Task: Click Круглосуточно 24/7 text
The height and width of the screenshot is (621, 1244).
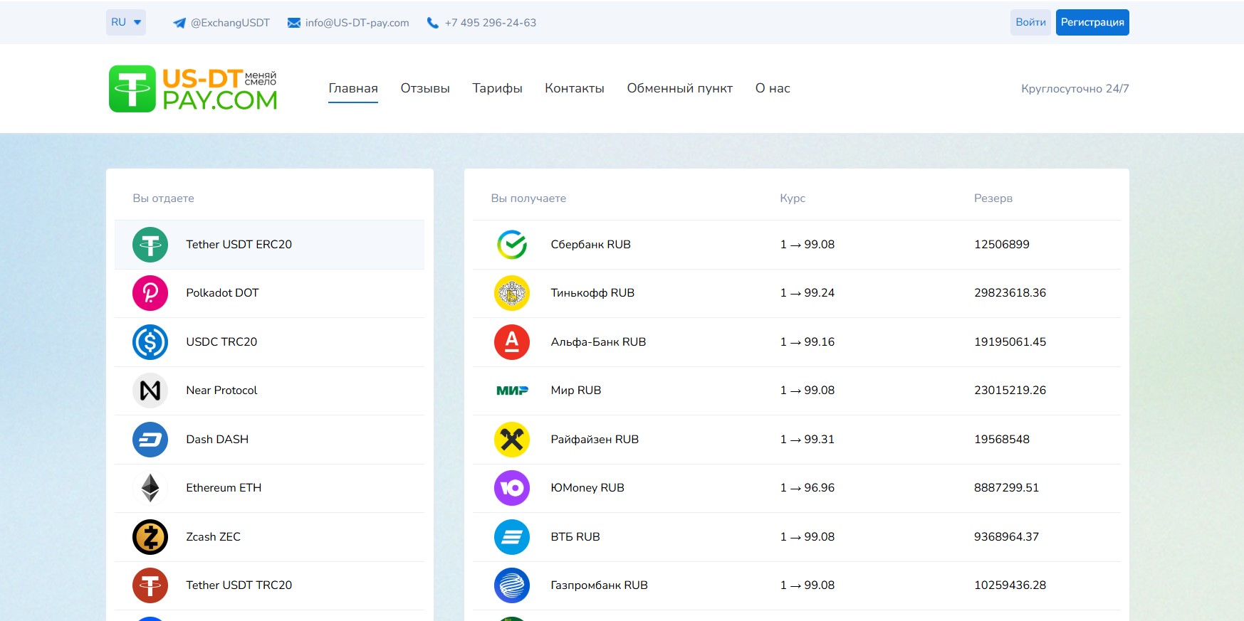Action: [x=1075, y=88]
